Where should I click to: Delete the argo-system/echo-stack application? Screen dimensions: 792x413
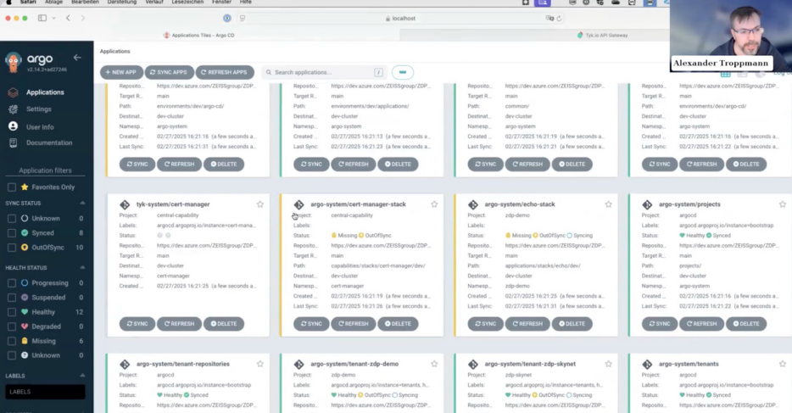point(572,324)
